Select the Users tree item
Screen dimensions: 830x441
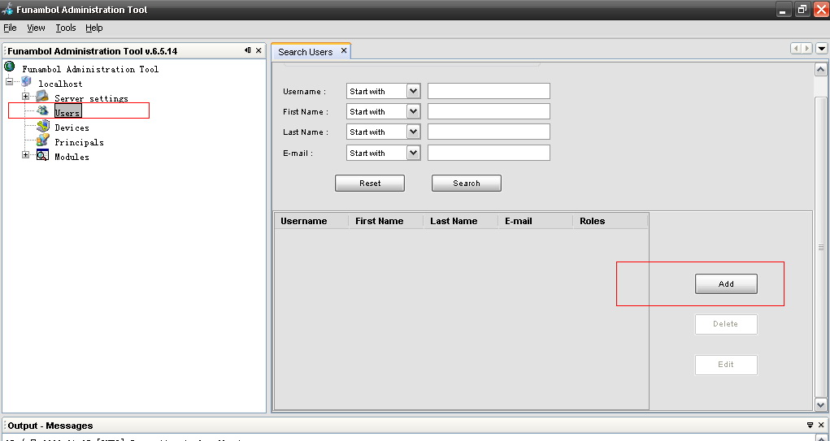click(x=67, y=113)
